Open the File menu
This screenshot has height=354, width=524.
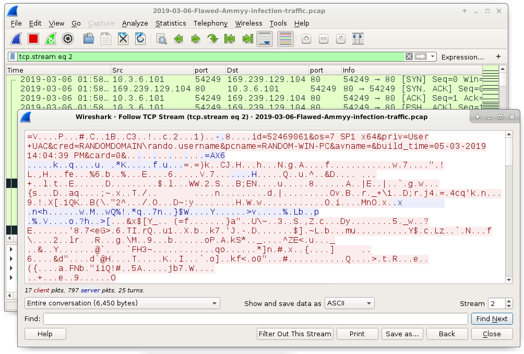coord(16,23)
